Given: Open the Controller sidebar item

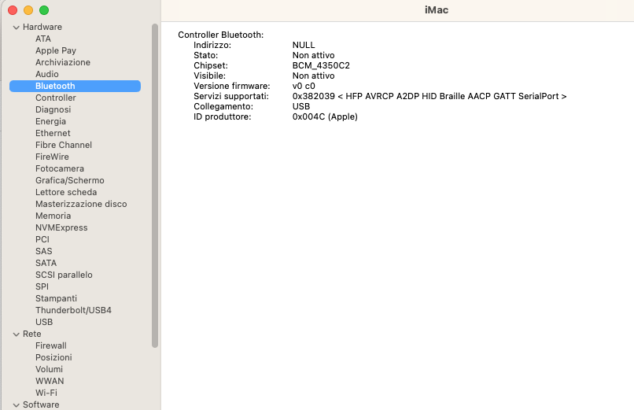Looking at the screenshot, I should pos(55,98).
